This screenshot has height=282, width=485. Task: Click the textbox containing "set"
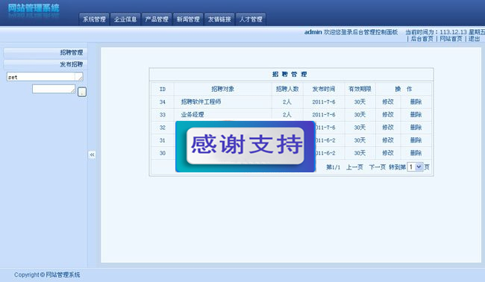[x=45, y=77]
